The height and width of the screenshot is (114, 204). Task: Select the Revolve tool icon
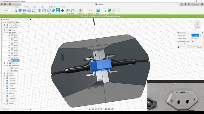click(x=25, y=10)
